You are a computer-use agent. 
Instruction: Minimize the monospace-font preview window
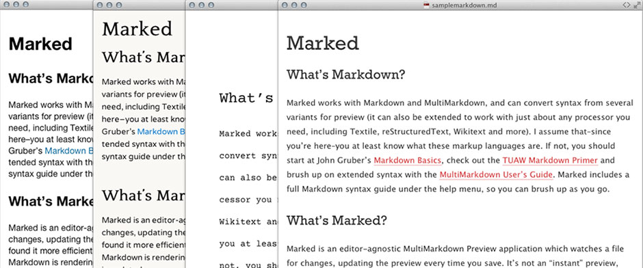click(x=201, y=5)
